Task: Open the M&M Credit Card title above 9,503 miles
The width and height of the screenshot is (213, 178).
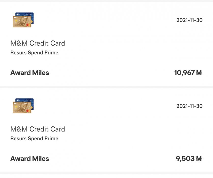Action: click(38, 129)
